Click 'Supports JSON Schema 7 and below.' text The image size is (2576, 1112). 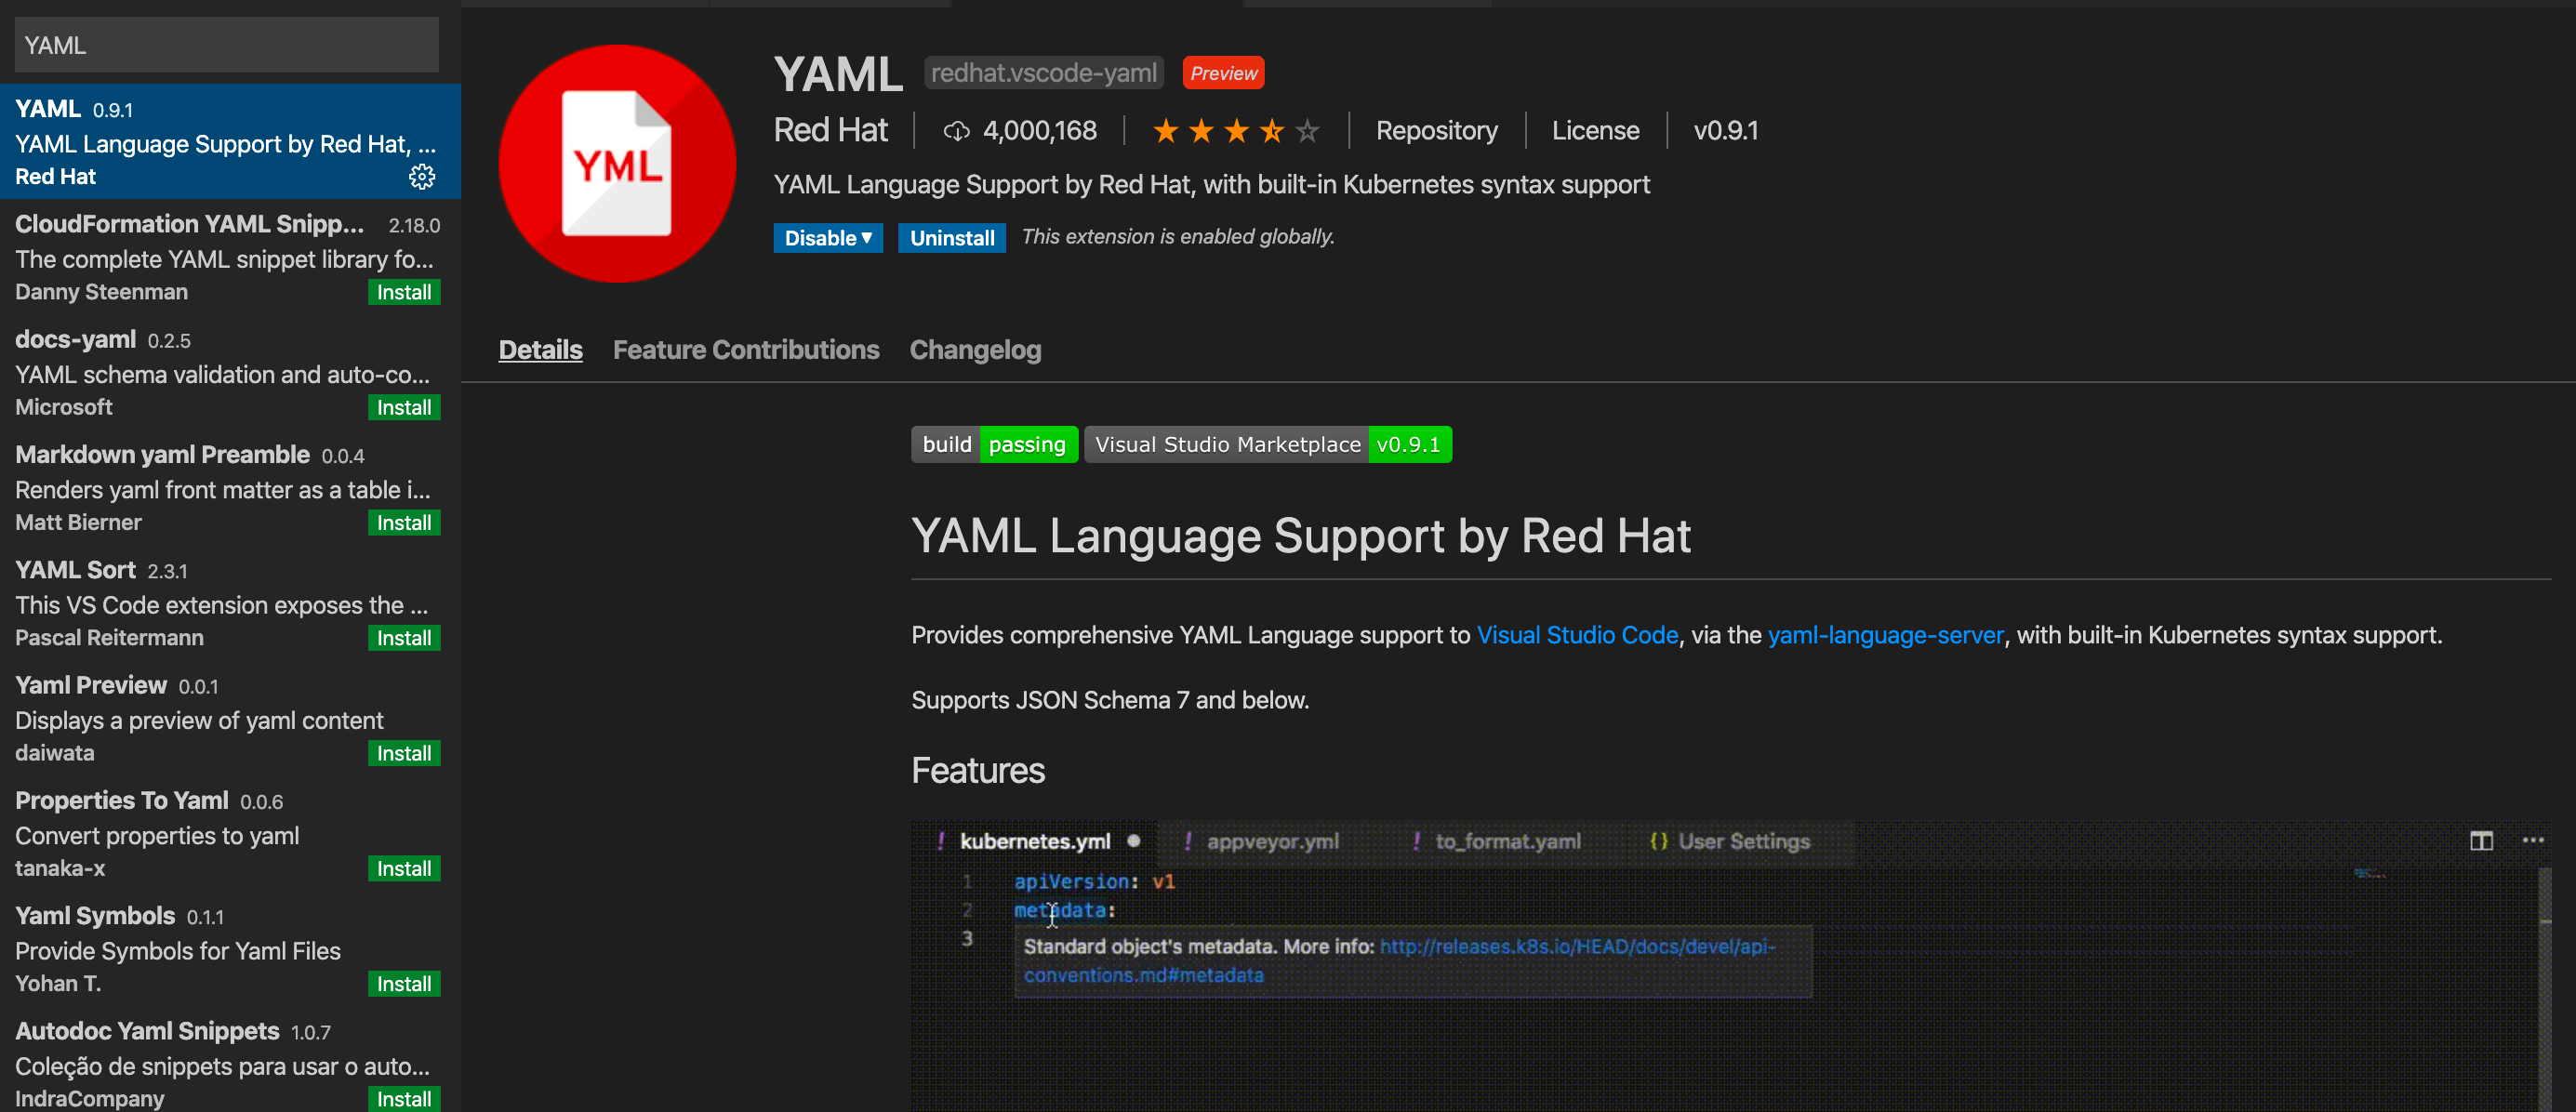click(x=1110, y=700)
